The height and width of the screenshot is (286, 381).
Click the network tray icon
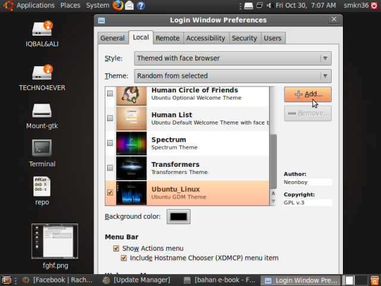(x=260, y=5)
